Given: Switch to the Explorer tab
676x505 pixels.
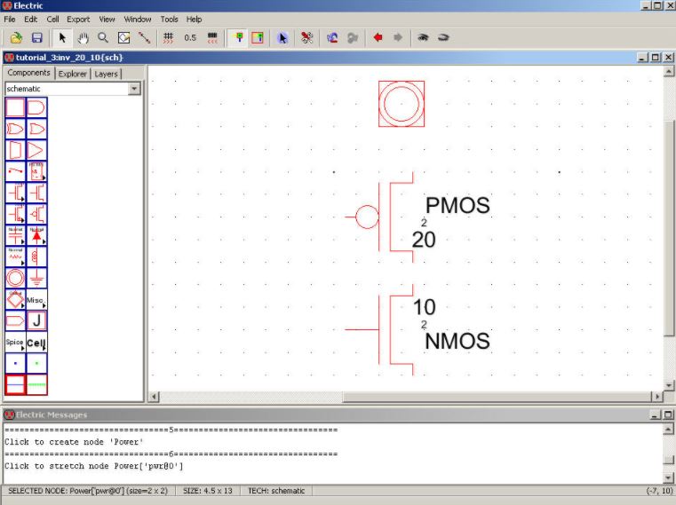Looking at the screenshot, I should coord(73,74).
